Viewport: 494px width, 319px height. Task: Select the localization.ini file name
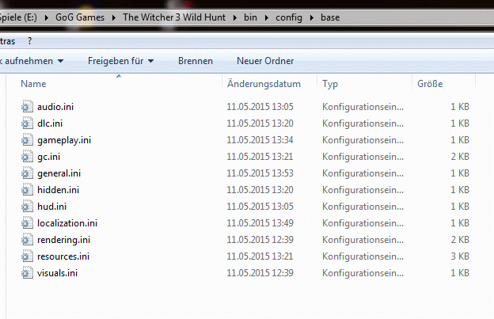[x=67, y=223]
